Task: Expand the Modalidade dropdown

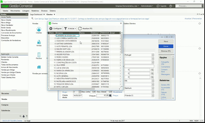Action: [153, 92]
